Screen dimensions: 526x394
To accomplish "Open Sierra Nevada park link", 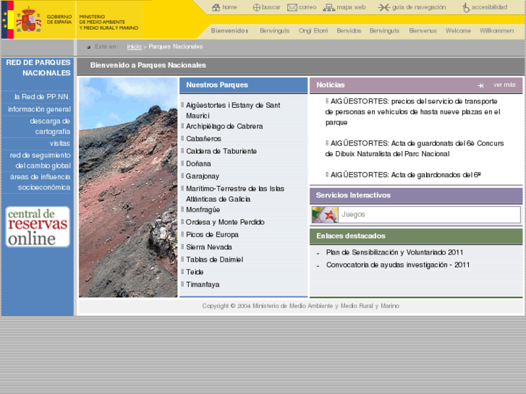I will tap(208, 247).
